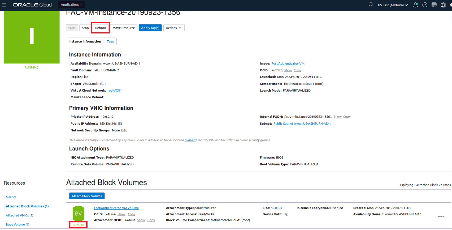
Task: Switch to the Tags tab
Action: click(110, 41)
